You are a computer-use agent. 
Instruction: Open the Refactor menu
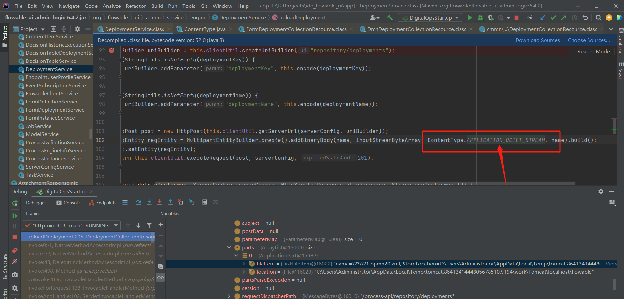[135, 6]
